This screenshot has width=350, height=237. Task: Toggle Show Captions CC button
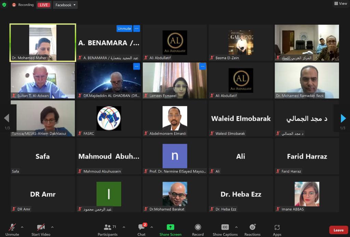[225, 227]
